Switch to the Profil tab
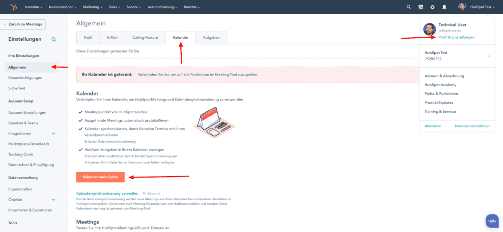 click(88, 37)
